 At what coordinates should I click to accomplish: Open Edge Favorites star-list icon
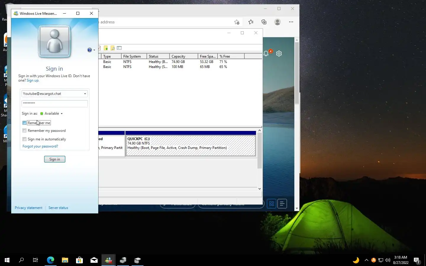[x=251, y=22]
